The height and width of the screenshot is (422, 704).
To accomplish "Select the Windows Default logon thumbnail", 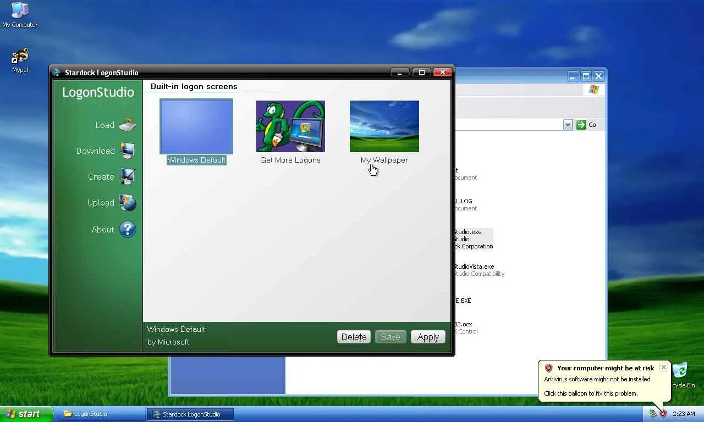I will [x=196, y=126].
